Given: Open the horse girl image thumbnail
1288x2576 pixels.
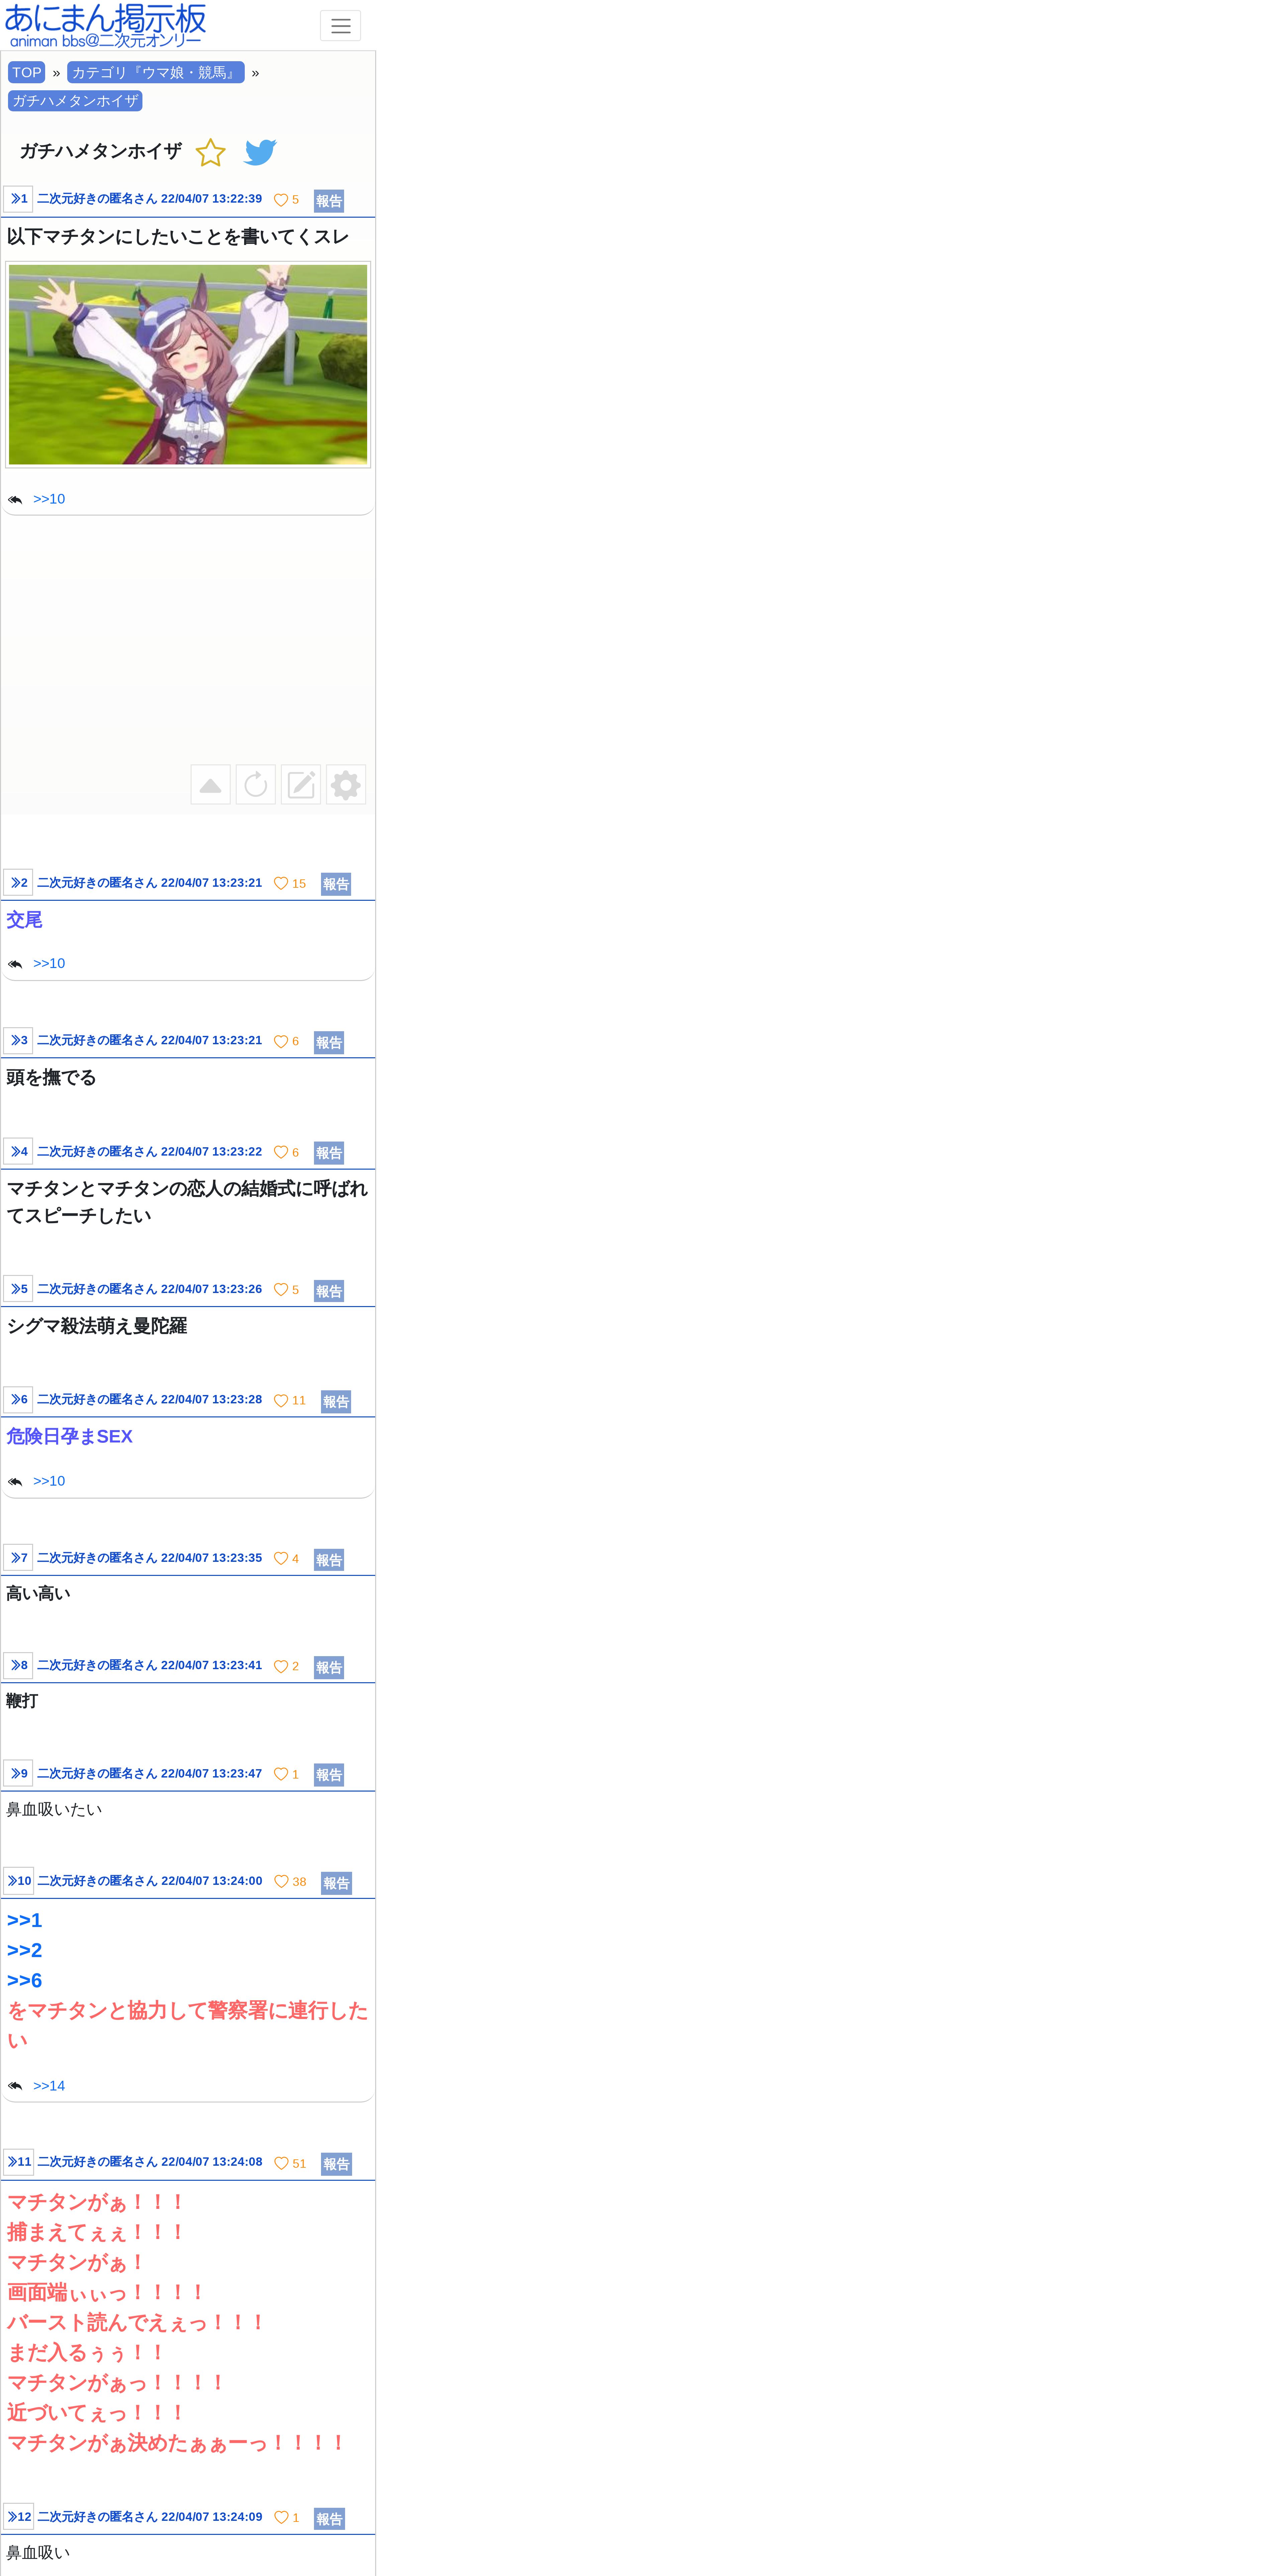Looking at the screenshot, I should tap(188, 364).
